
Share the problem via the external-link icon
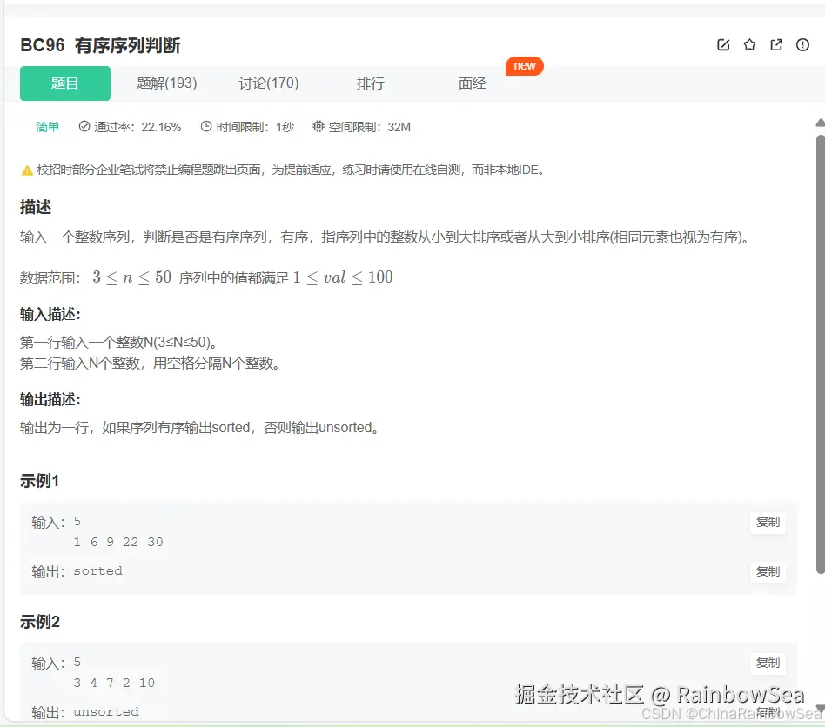tap(775, 45)
